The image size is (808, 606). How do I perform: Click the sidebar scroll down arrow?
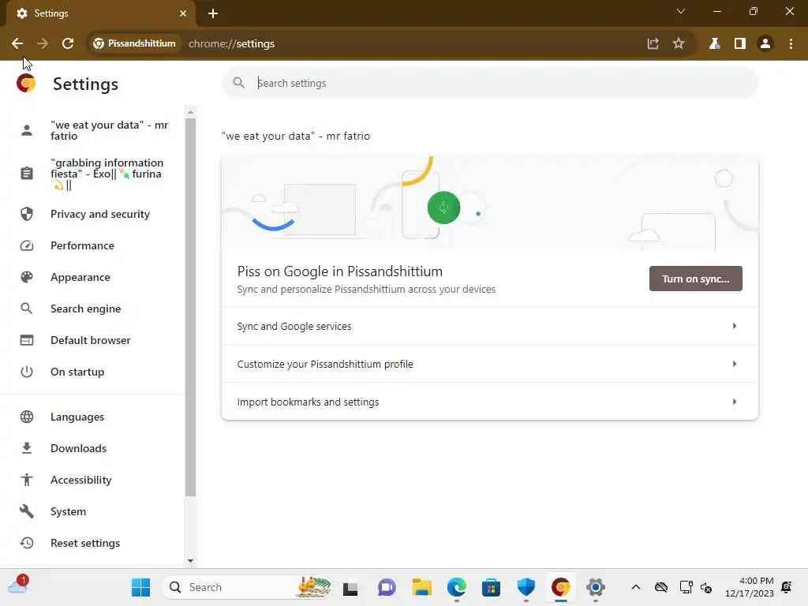tap(191, 561)
